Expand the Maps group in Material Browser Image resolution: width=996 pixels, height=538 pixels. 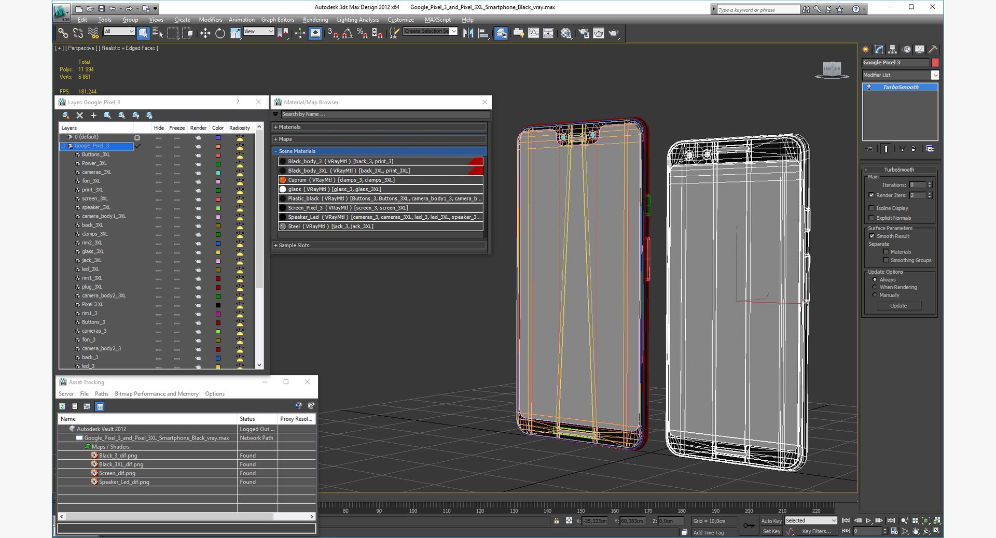pos(379,139)
